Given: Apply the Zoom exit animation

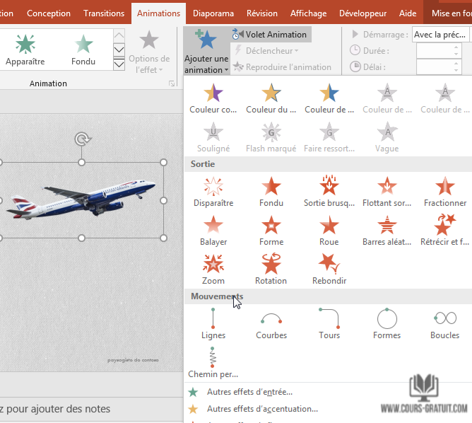Looking at the screenshot, I should tap(213, 269).
